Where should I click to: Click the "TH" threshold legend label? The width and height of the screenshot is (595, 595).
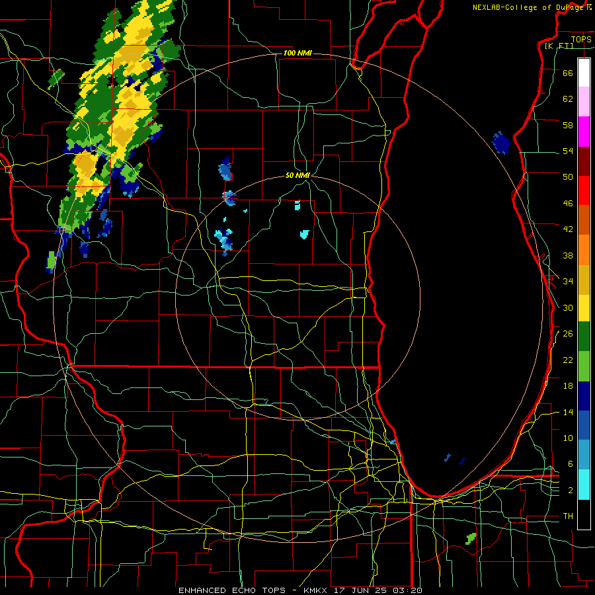568,516
